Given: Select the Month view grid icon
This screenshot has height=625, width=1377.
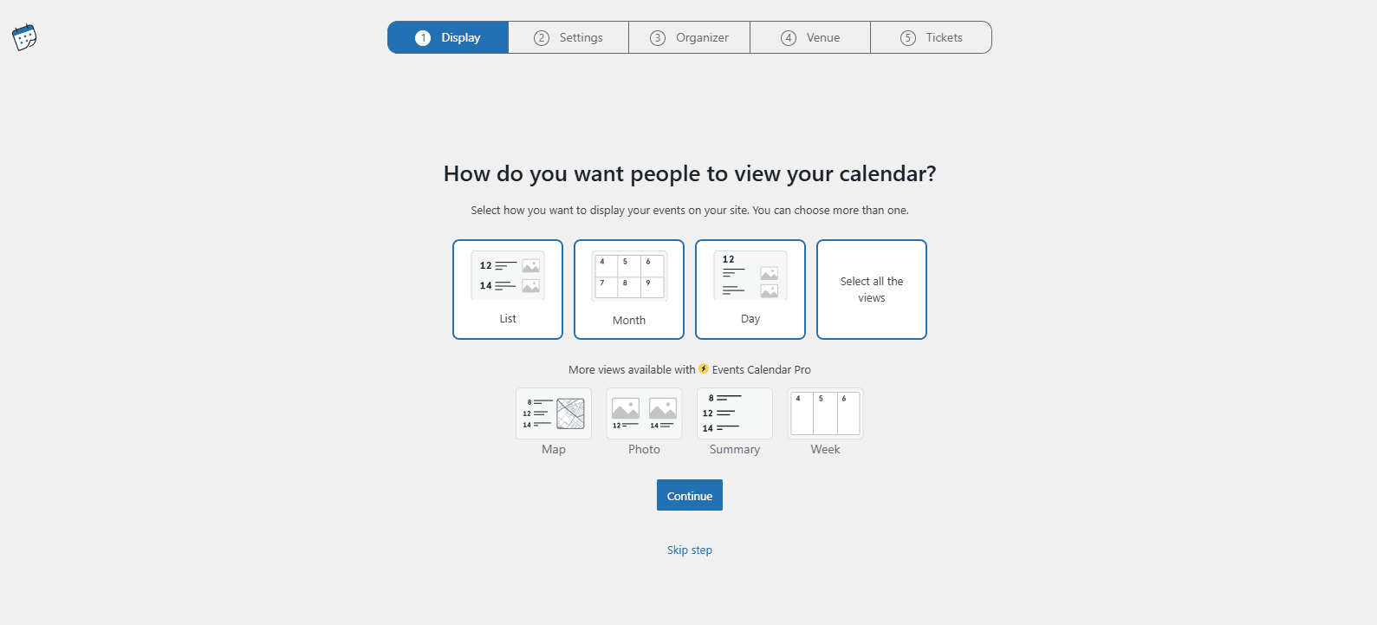Looking at the screenshot, I should point(629,276).
